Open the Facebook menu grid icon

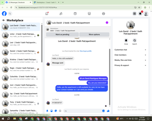(134, 14)
